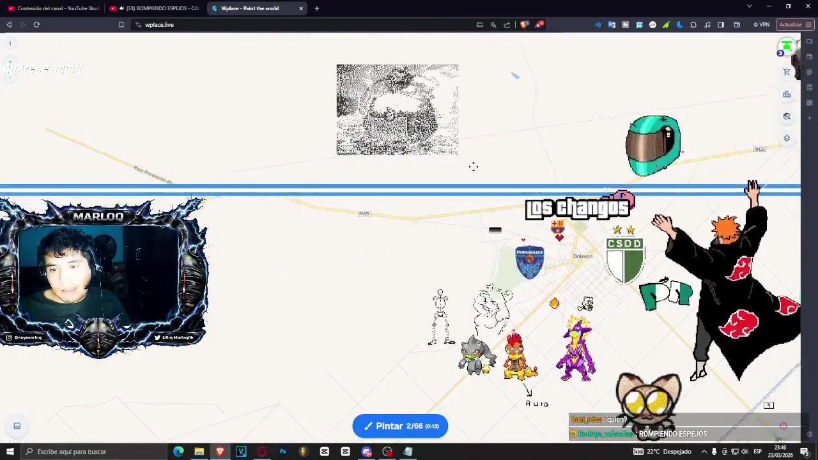Click the share page icon in address bar

[507, 25]
